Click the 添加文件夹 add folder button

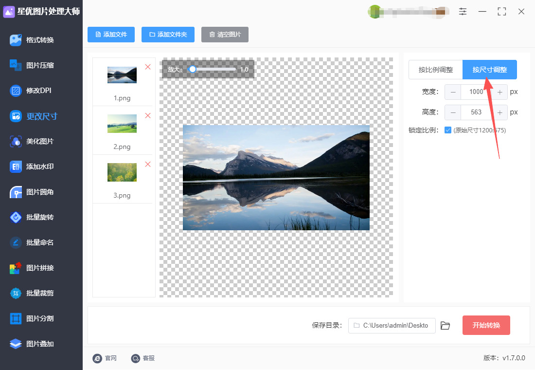click(168, 35)
